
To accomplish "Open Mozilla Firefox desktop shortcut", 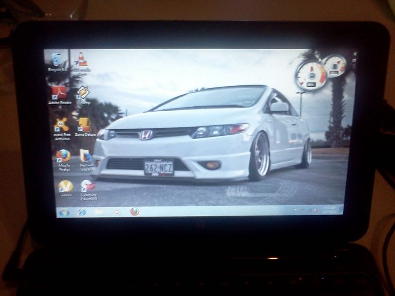I will pos(63,160).
